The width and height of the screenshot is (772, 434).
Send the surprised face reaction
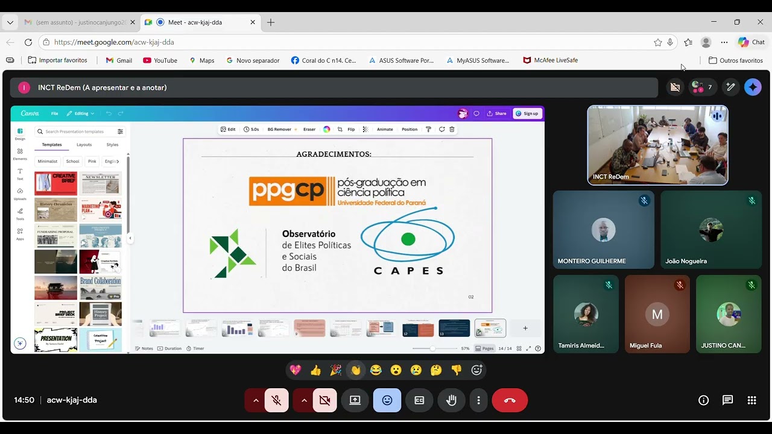(x=396, y=370)
